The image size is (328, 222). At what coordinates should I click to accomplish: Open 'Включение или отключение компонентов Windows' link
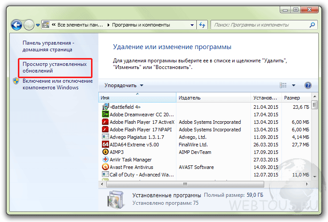(58, 84)
